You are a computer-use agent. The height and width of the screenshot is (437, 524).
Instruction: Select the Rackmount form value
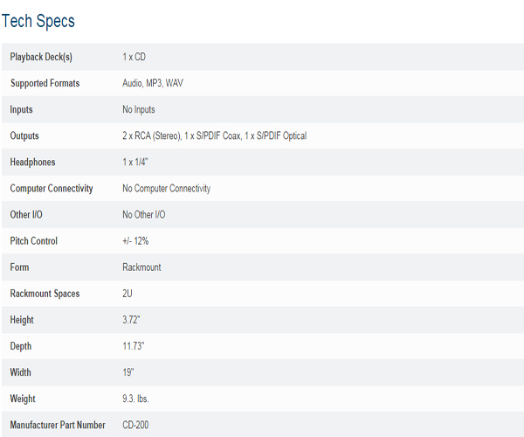[141, 267]
